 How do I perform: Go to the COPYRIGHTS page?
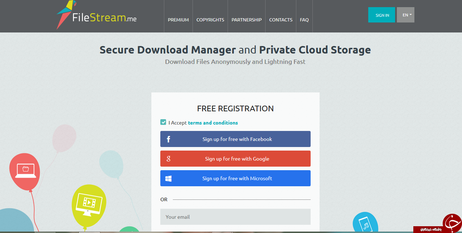(210, 20)
